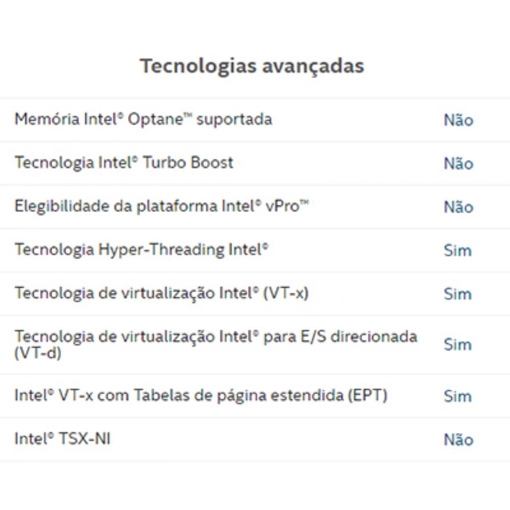Screen dimensions: 510x510
Task: Click the Não value for TSX-NI
Action: [x=458, y=440]
